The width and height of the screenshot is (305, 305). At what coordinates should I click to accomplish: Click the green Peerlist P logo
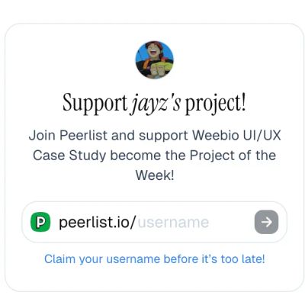40,222
